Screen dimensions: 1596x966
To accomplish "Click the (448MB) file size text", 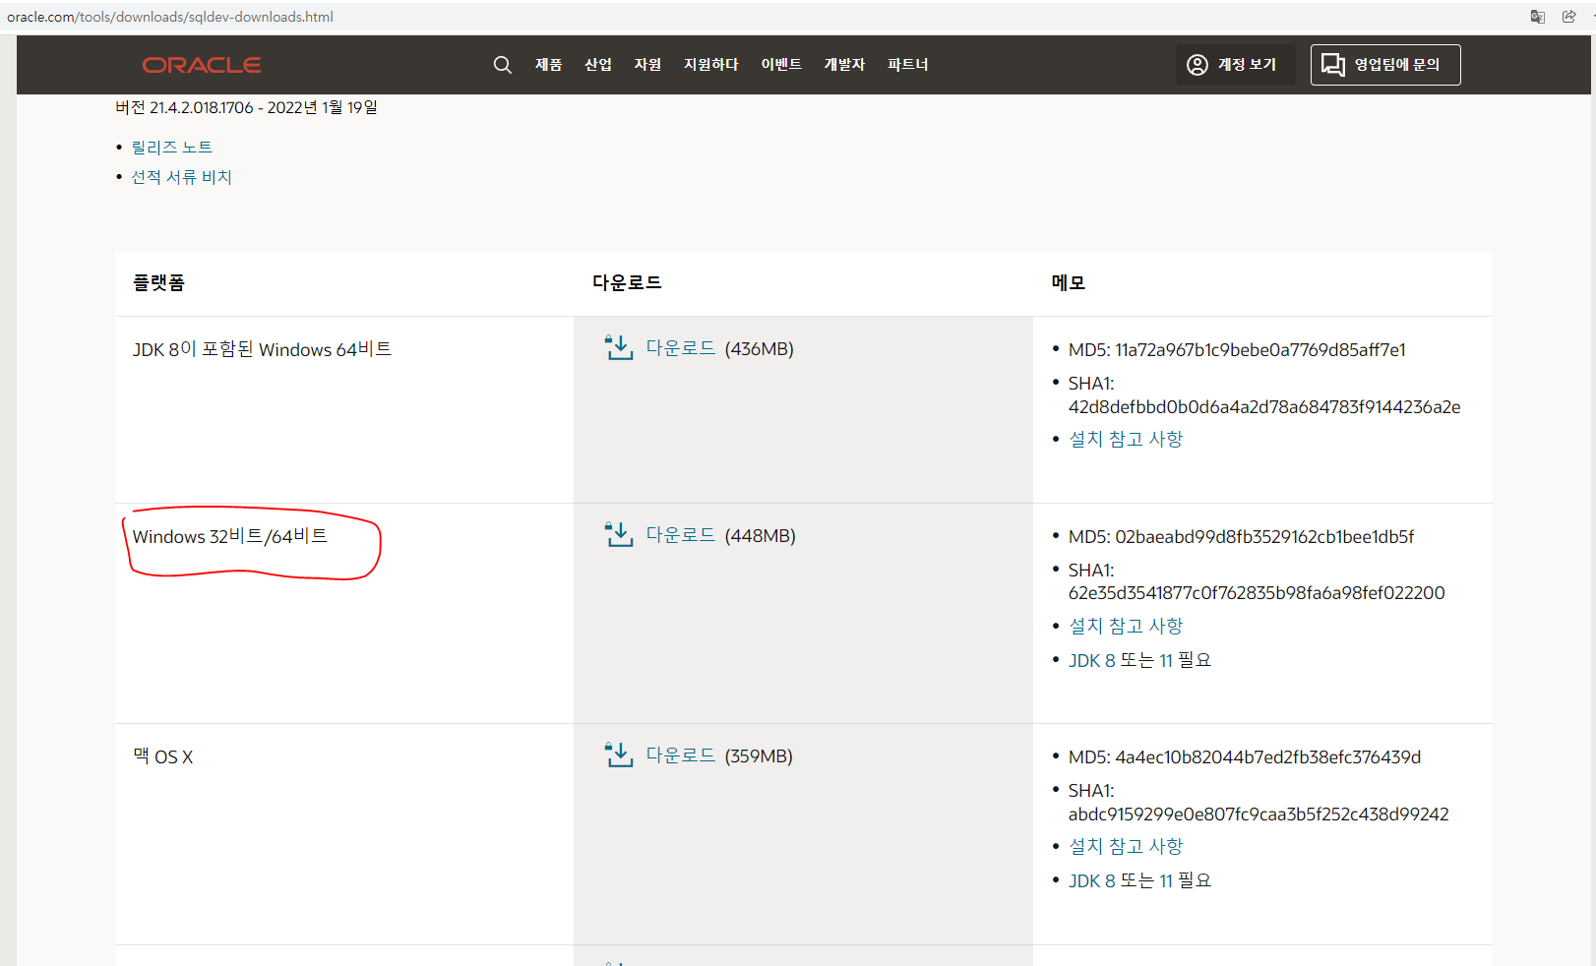I will [761, 536].
